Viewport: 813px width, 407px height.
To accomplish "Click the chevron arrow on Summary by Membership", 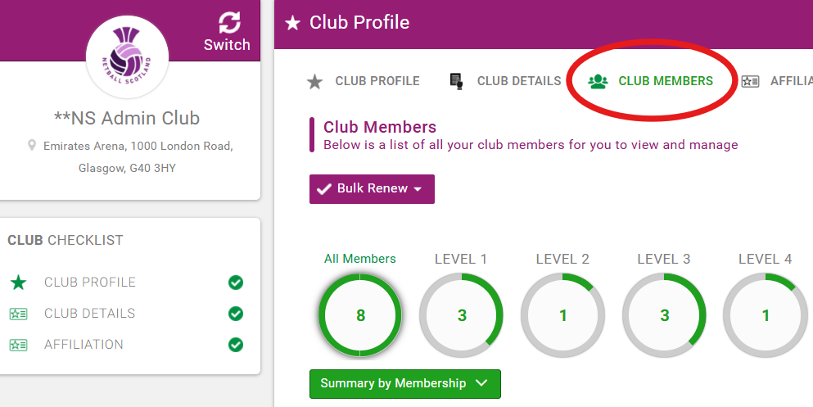I will [x=481, y=383].
